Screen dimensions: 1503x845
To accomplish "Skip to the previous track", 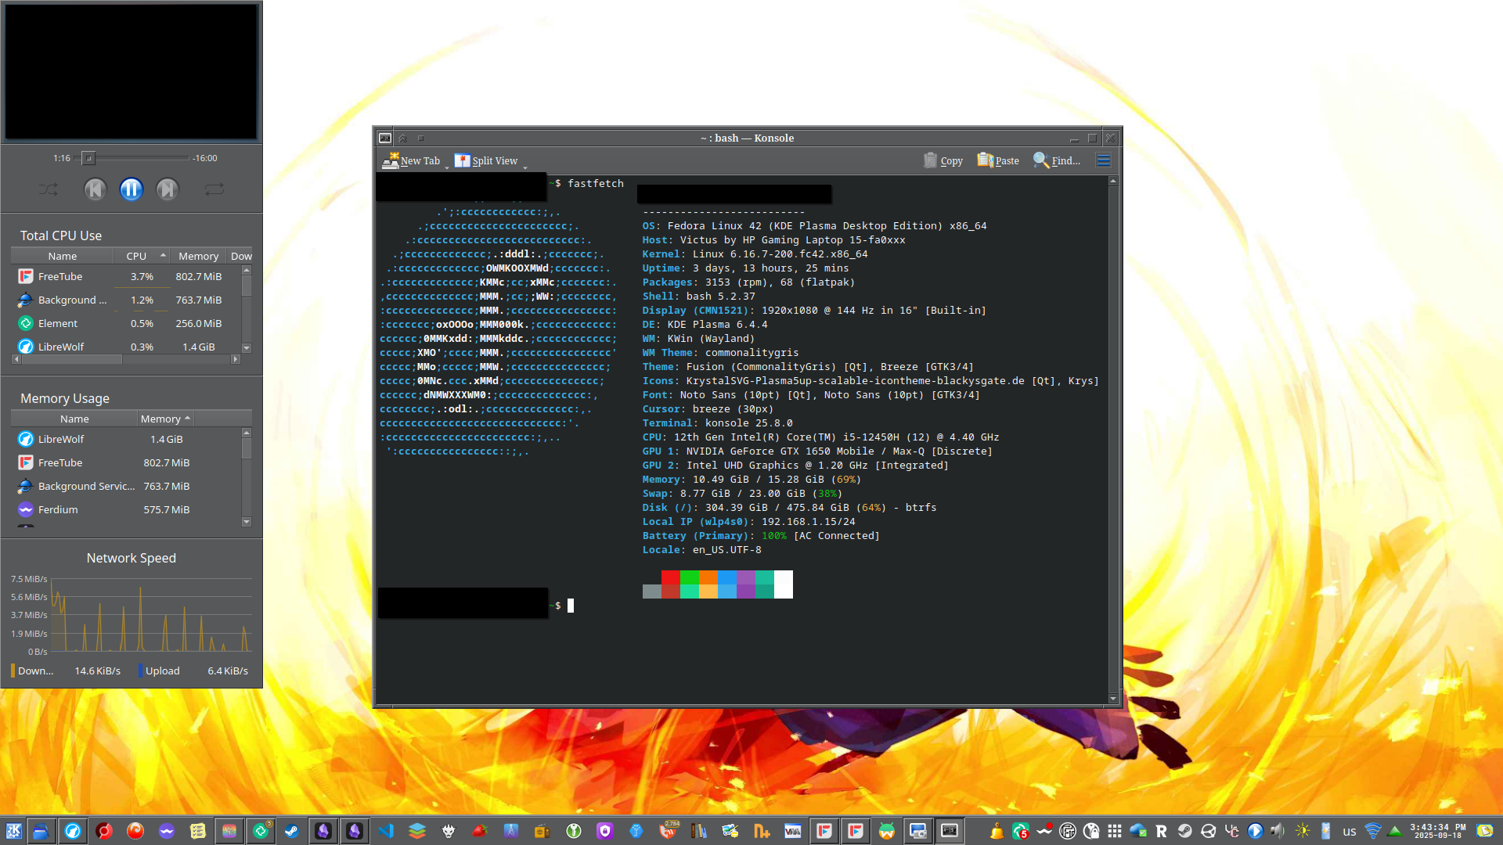I will click(x=96, y=189).
